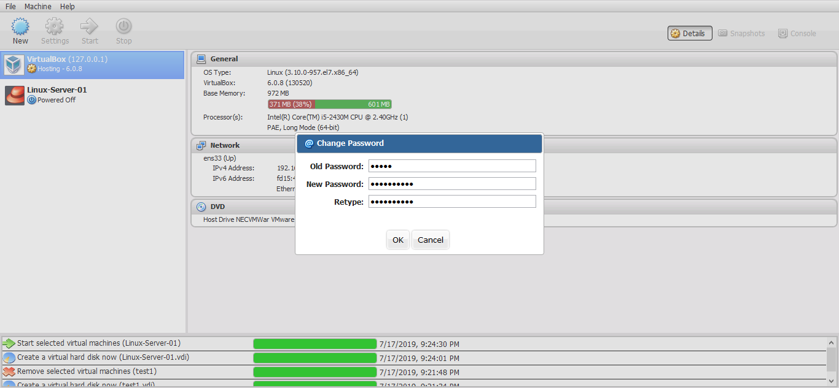Select 'Create a virtual hard disk now (Linux-Server-01.vdi)' row
Image resolution: width=839 pixels, height=388 pixels.
(414, 357)
